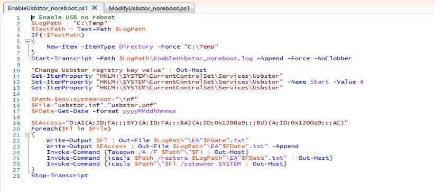This screenshot has width=435, height=192.
Task: Click the yyyyMMddhhmmss format string
Action: click(149, 111)
